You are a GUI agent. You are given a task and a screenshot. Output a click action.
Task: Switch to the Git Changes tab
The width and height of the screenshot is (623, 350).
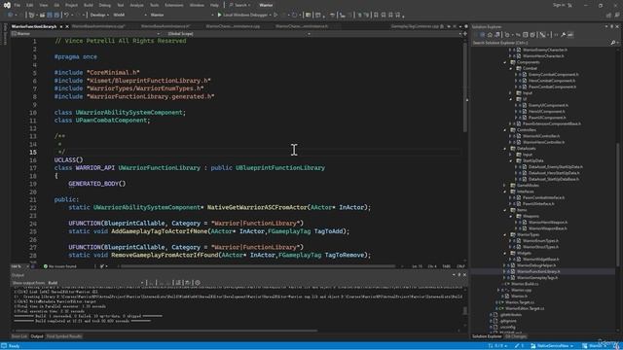pyautogui.click(x=516, y=336)
